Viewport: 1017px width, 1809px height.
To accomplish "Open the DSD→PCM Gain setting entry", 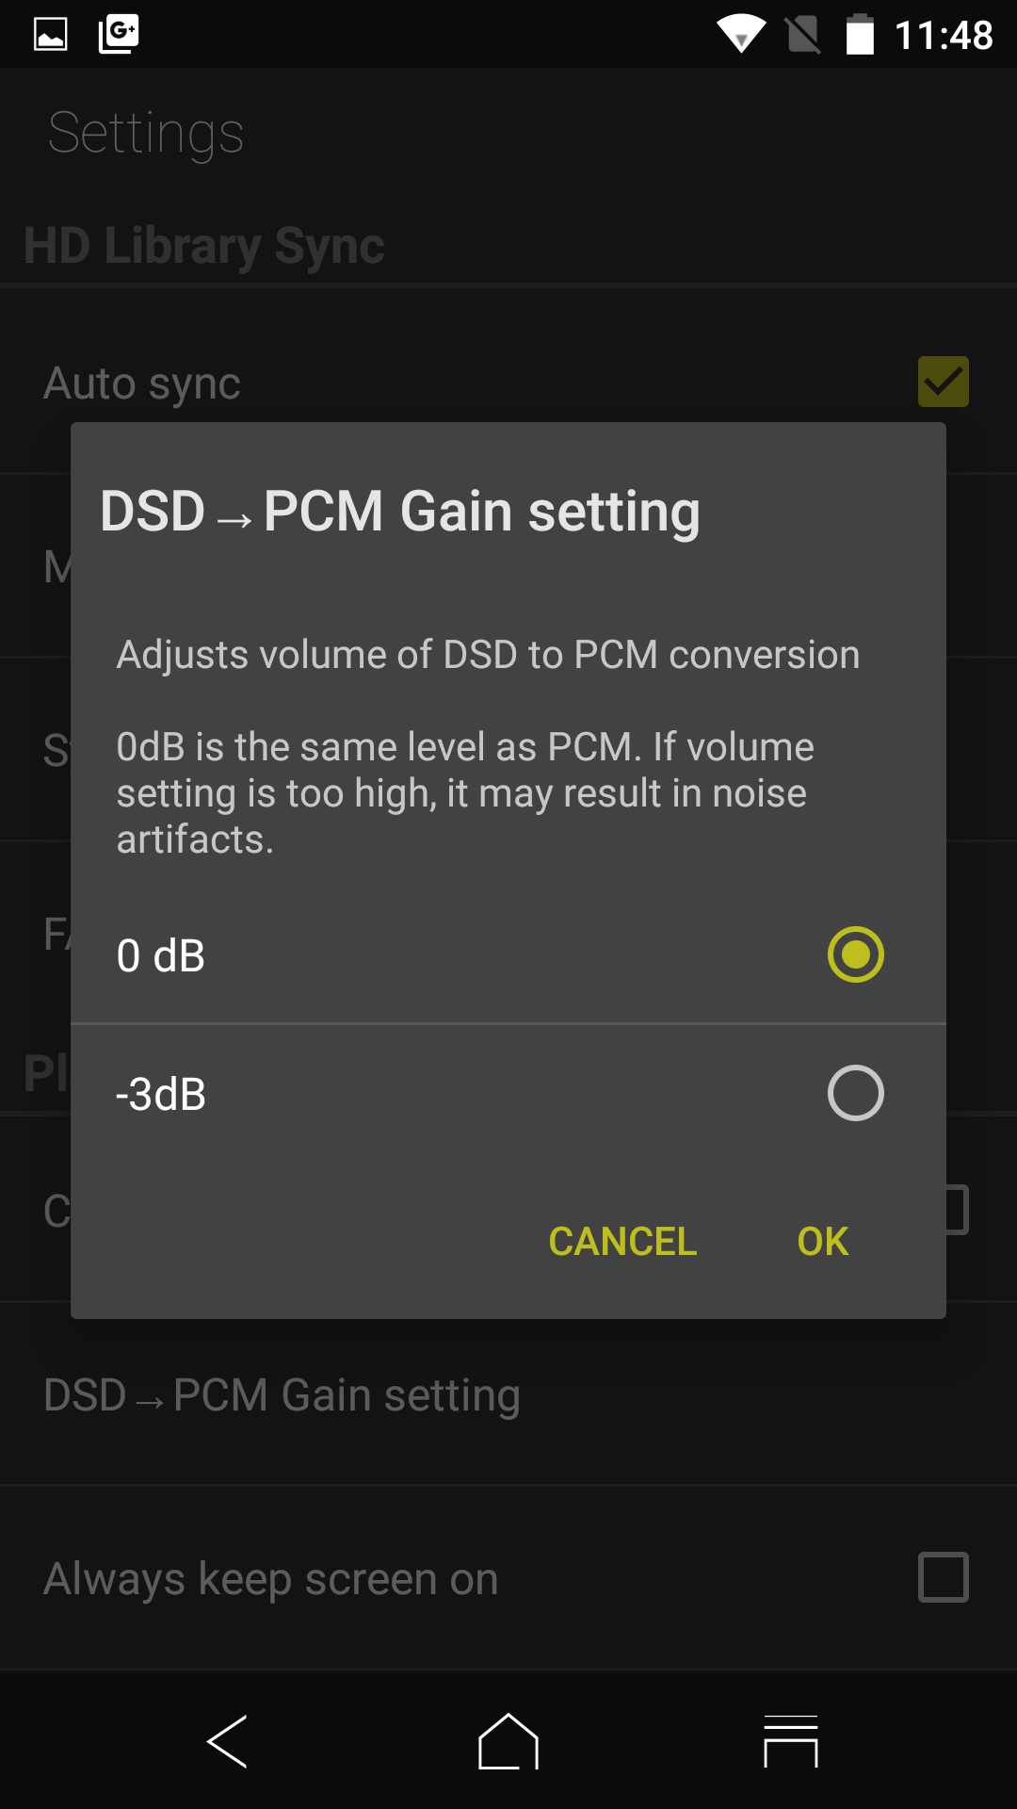I will pyautogui.click(x=282, y=1395).
